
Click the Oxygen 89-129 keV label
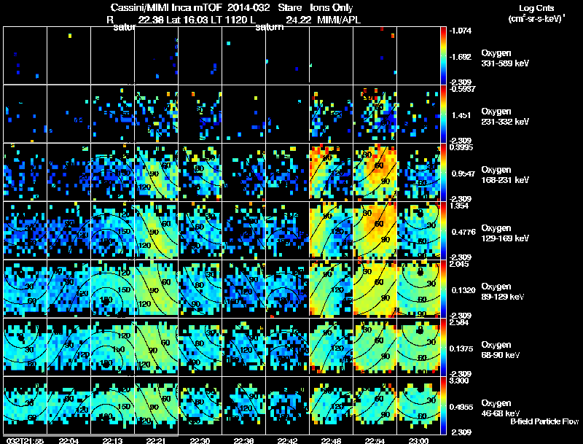click(503, 292)
